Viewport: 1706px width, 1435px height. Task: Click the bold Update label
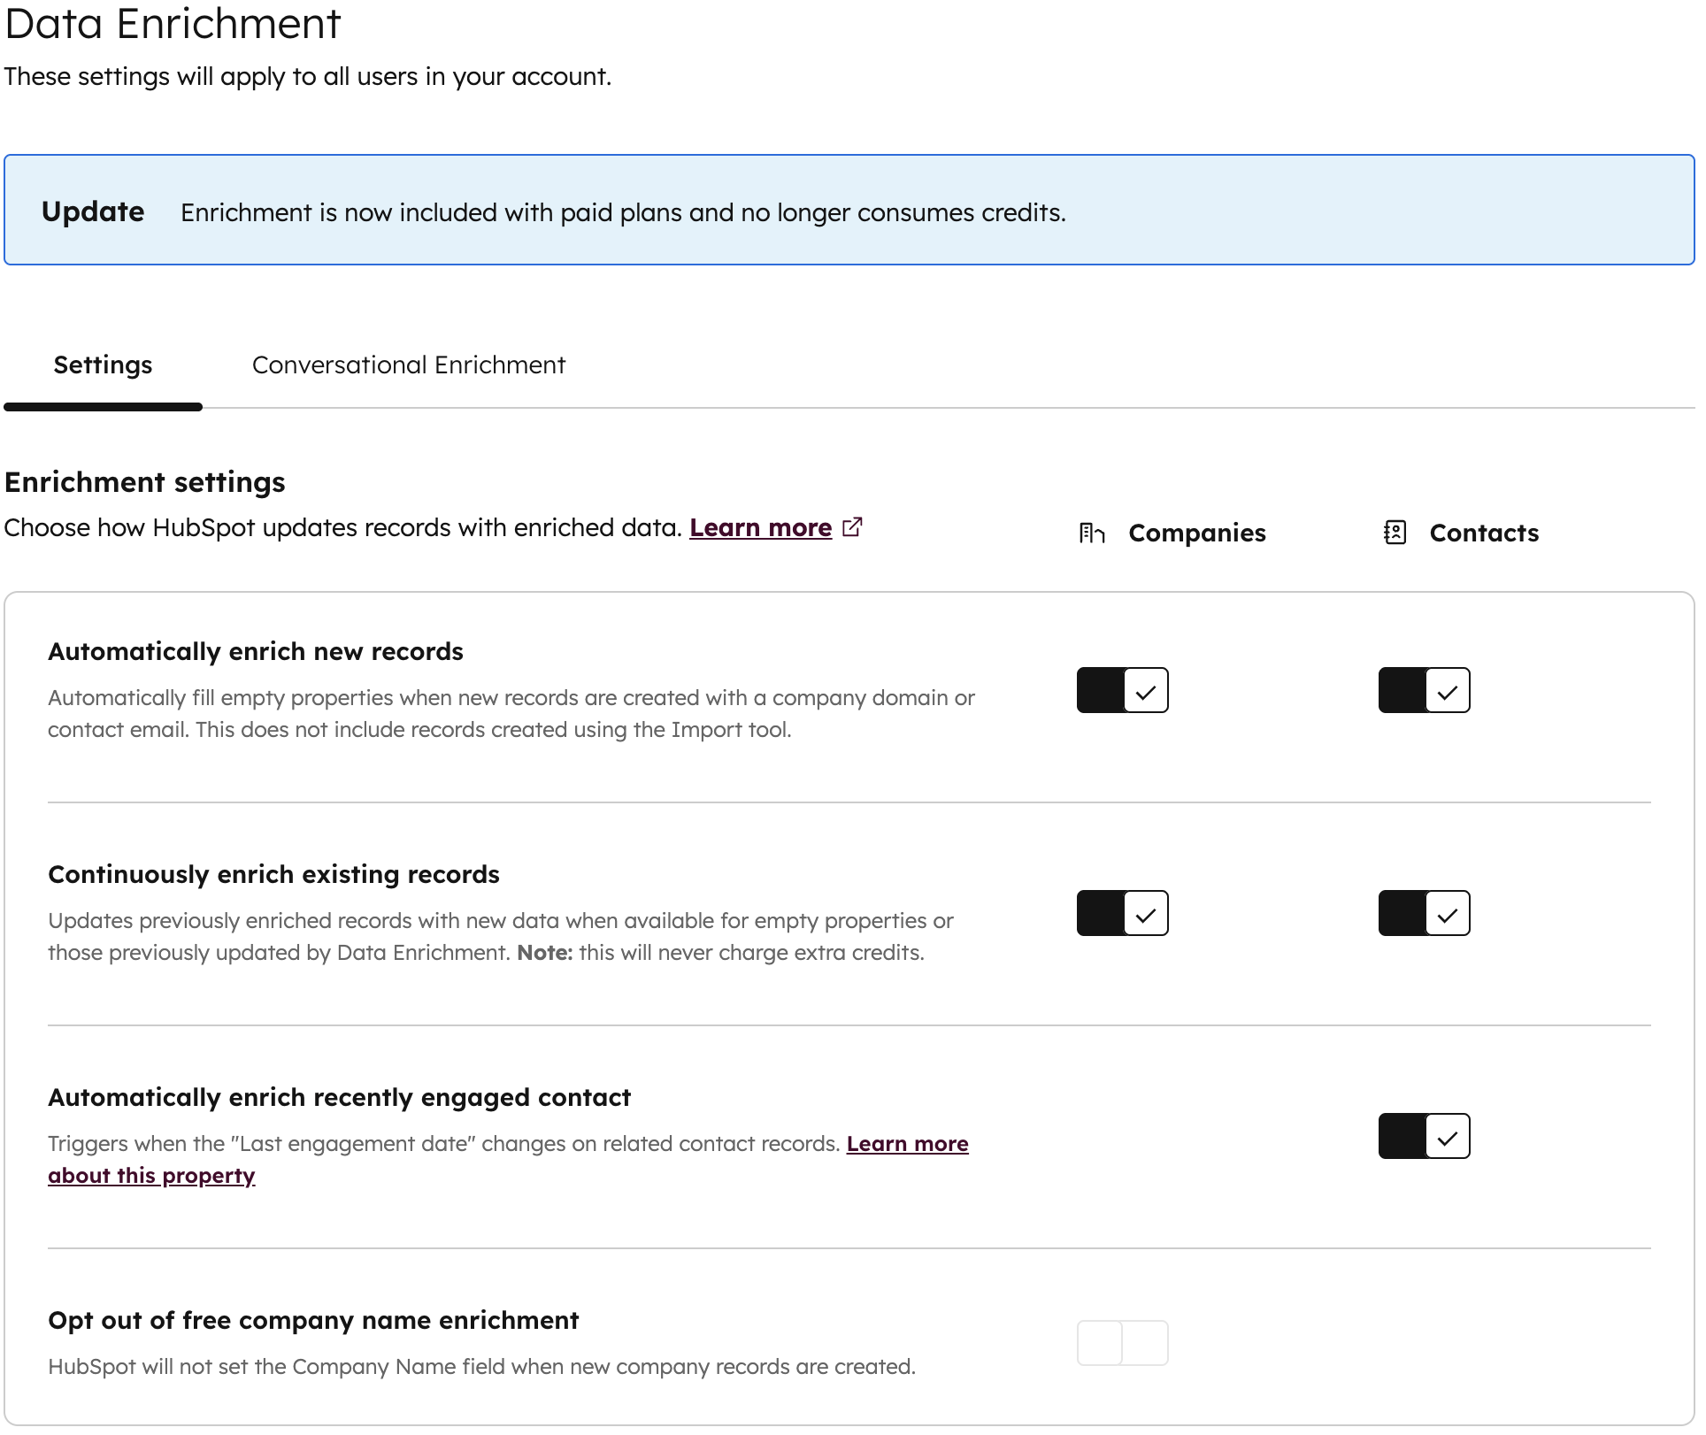[91, 211]
